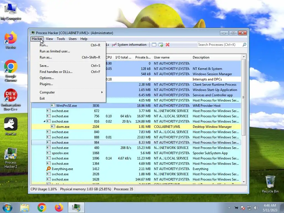Sort by Description column header
Screen dimensions: 284x213
[x=216, y=57]
